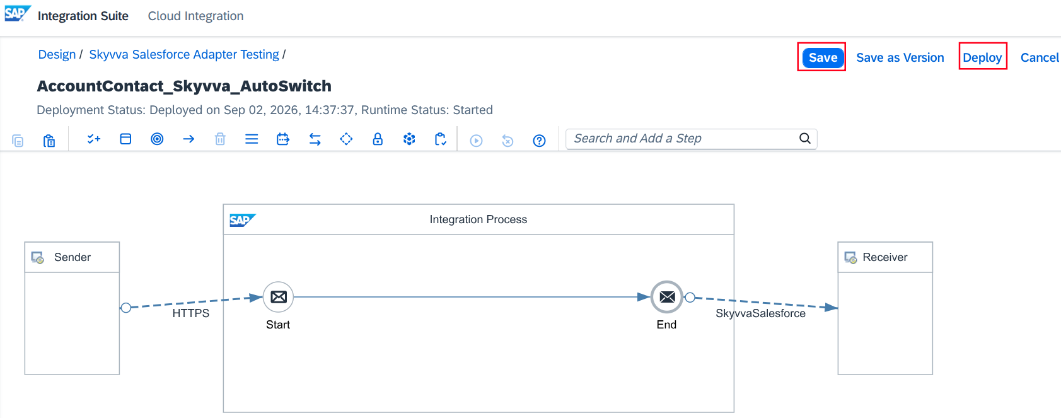Image resolution: width=1061 pixels, height=418 pixels.
Task: Click Save as Version
Action: coord(900,57)
